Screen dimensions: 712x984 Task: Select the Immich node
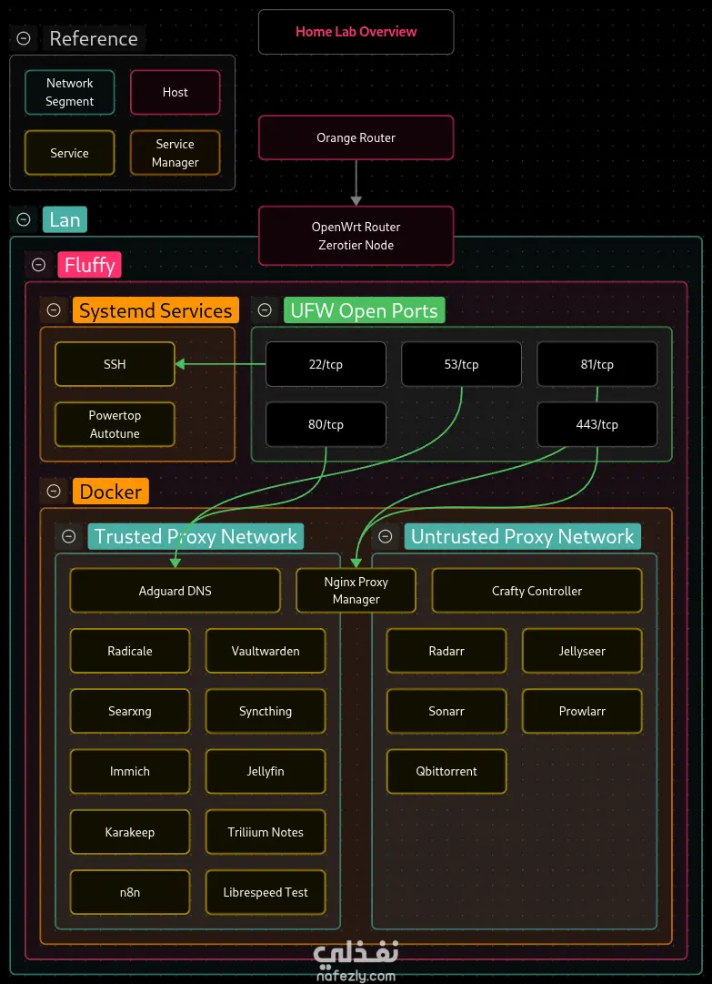(x=130, y=771)
